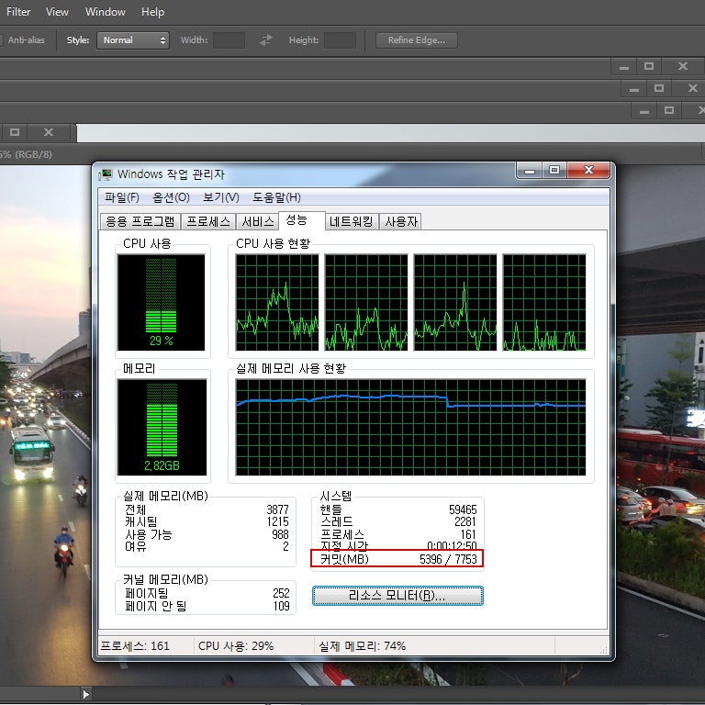Close the Windows 작업 관리자 window
Image resolution: width=705 pixels, height=705 pixels.
tap(588, 171)
